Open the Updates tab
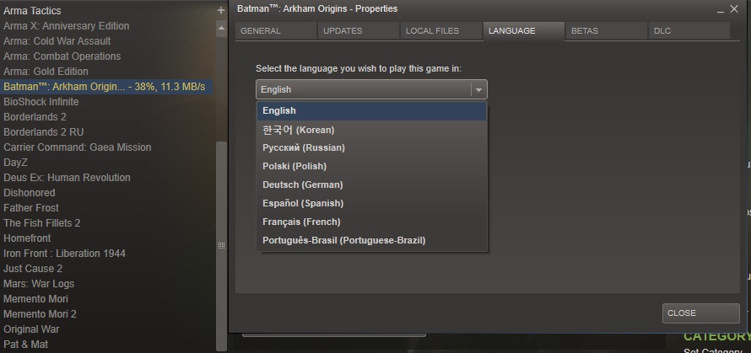The height and width of the screenshot is (353, 751). point(343,31)
